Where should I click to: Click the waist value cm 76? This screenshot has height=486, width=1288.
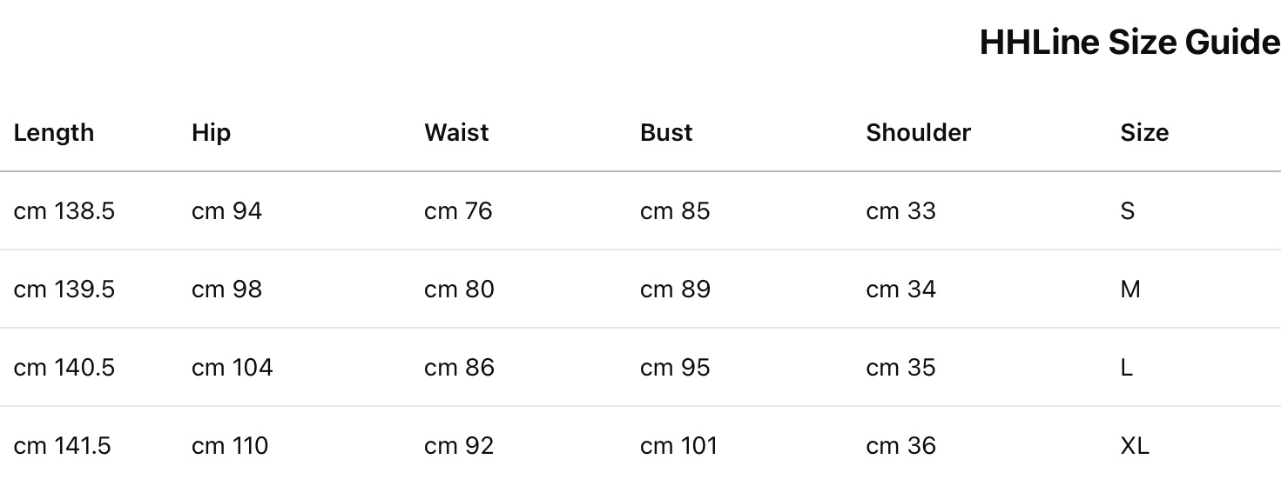(458, 211)
